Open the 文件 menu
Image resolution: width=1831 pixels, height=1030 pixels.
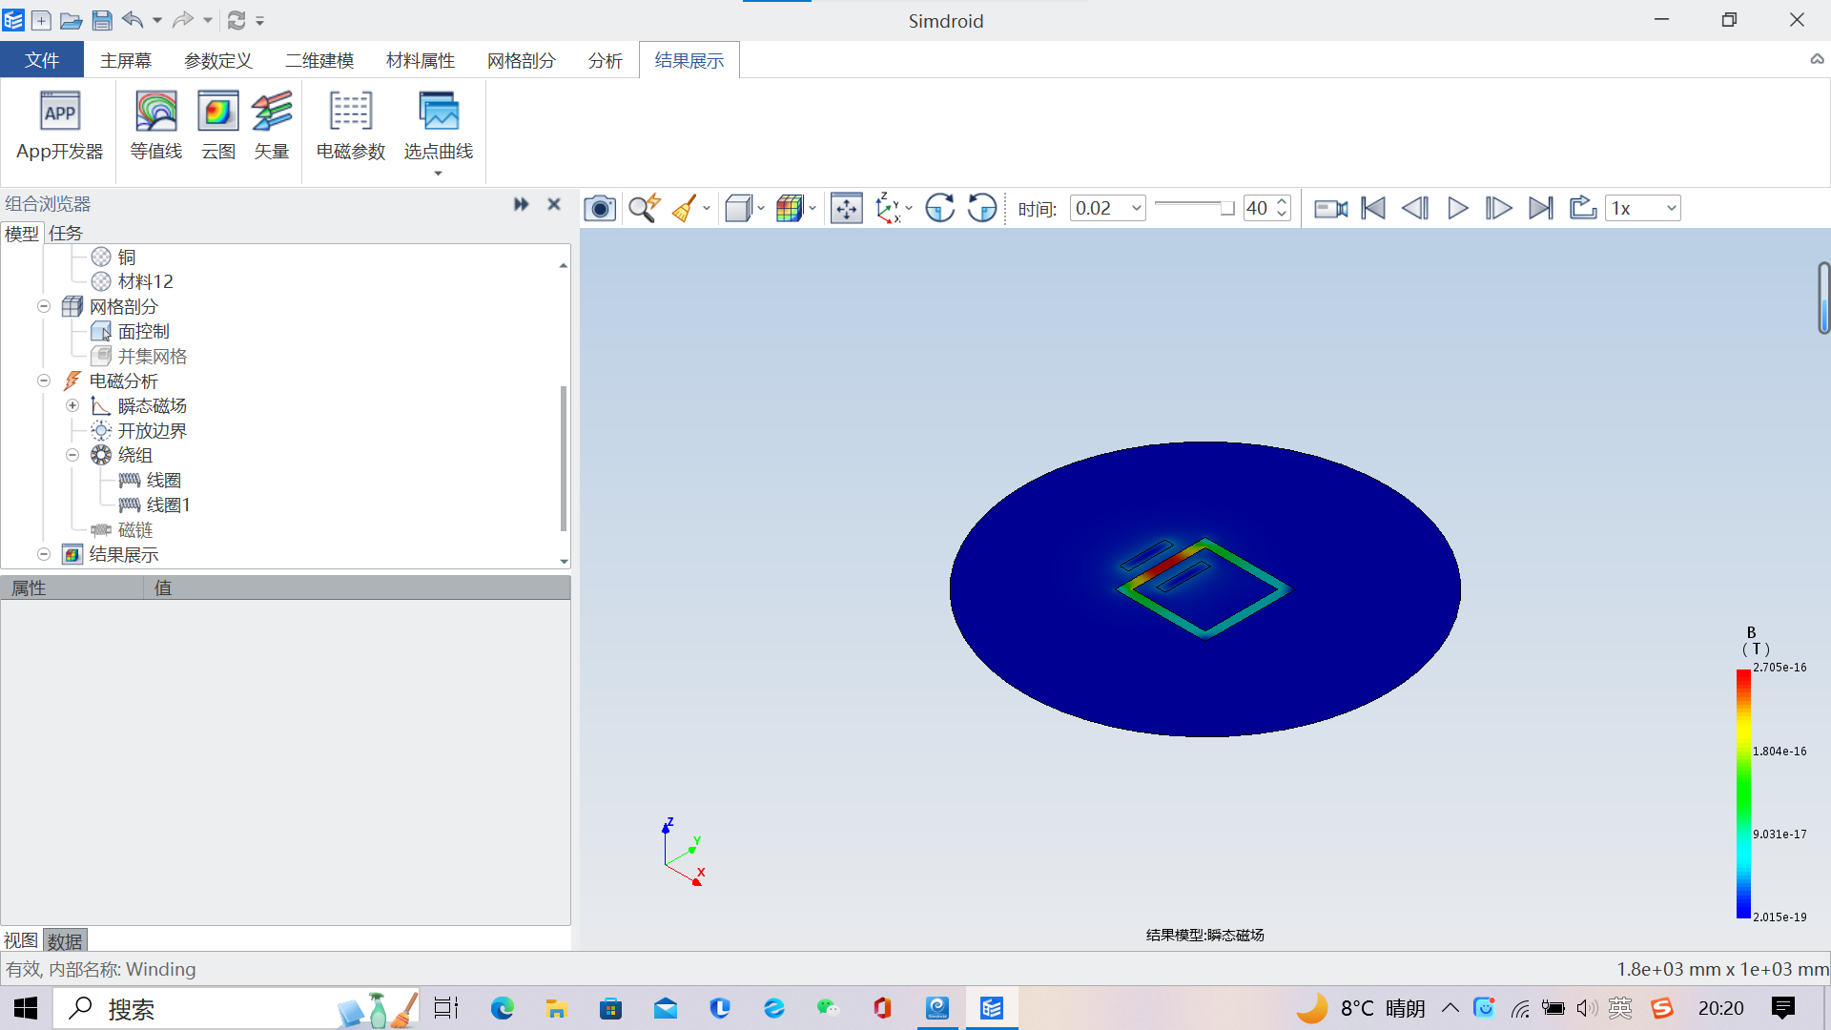click(42, 60)
